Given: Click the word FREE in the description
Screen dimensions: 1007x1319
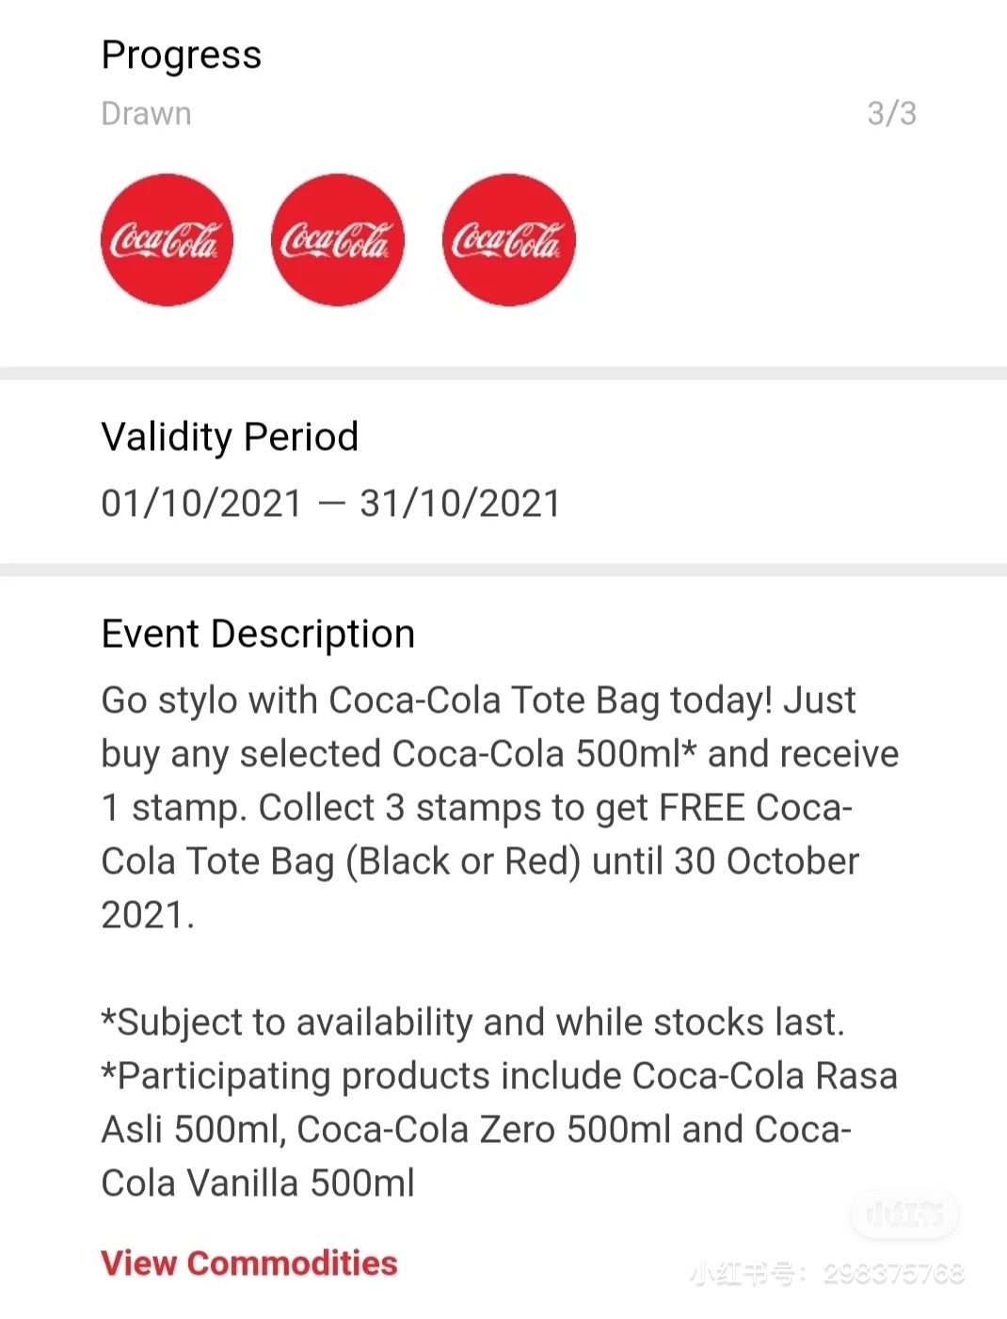Looking at the screenshot, I should [701, 808].
